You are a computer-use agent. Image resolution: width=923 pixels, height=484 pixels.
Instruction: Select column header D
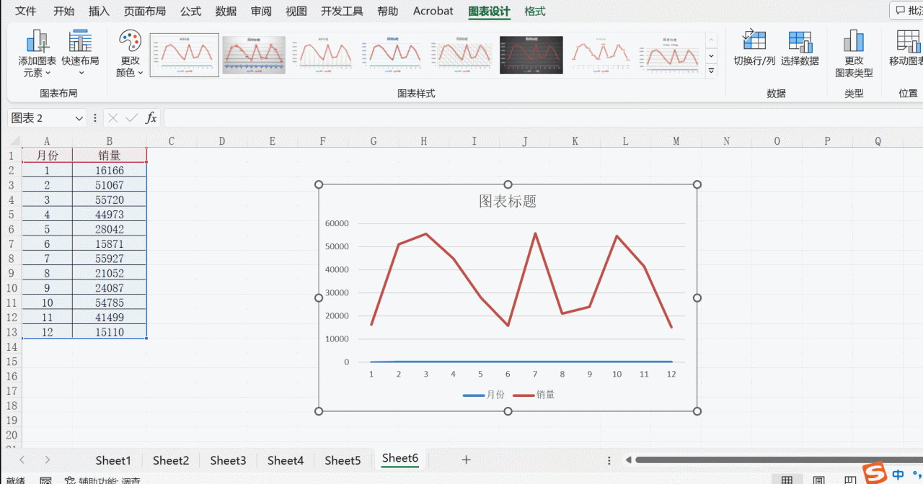pos(221,141)
